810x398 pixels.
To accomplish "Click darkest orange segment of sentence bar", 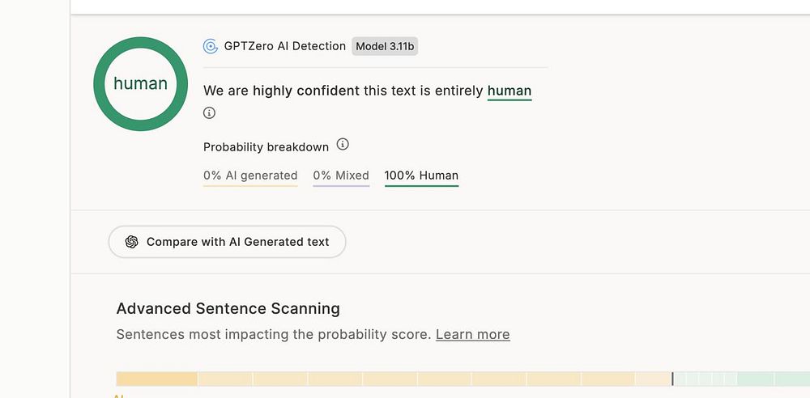I will click(x=157, y=379).
